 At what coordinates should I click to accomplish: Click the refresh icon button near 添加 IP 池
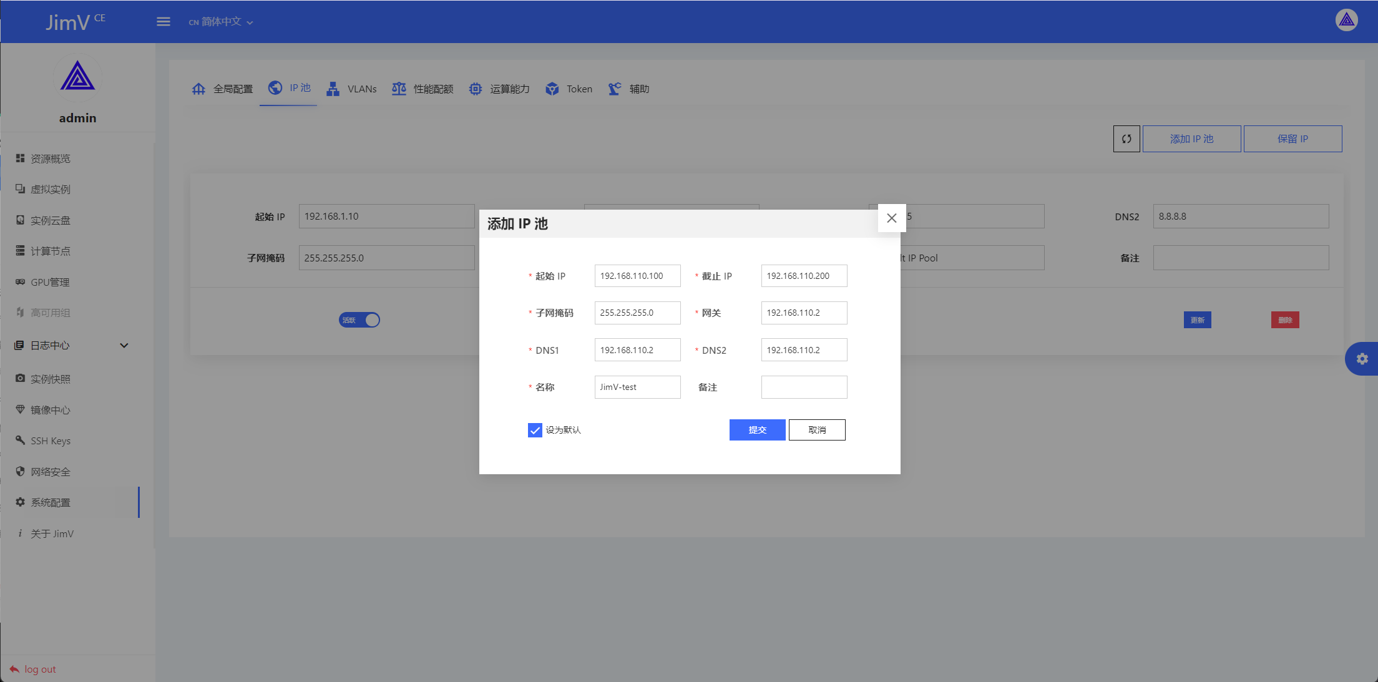tap(1126, 139)
